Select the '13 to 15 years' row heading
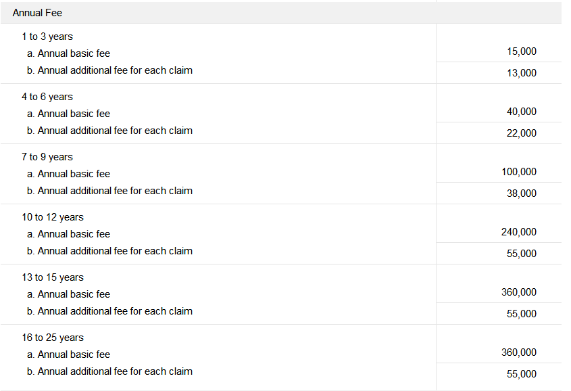The width and height of the screenshot is (571, 391). point(52,277)
